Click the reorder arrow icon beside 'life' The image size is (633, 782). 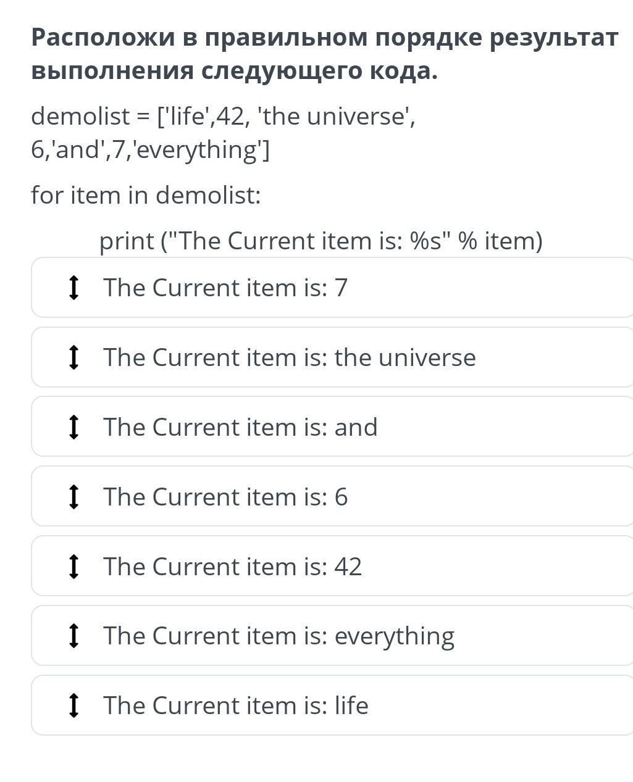(73, 705)
